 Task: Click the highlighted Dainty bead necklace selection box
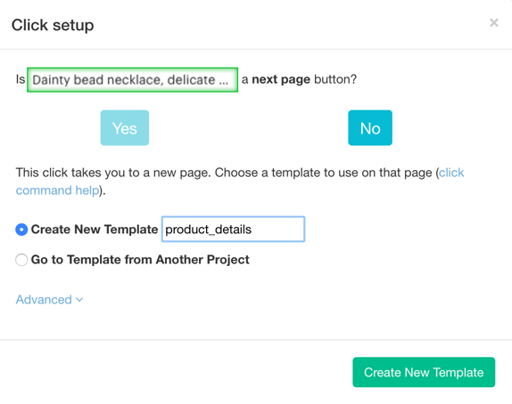coord(132,80)
